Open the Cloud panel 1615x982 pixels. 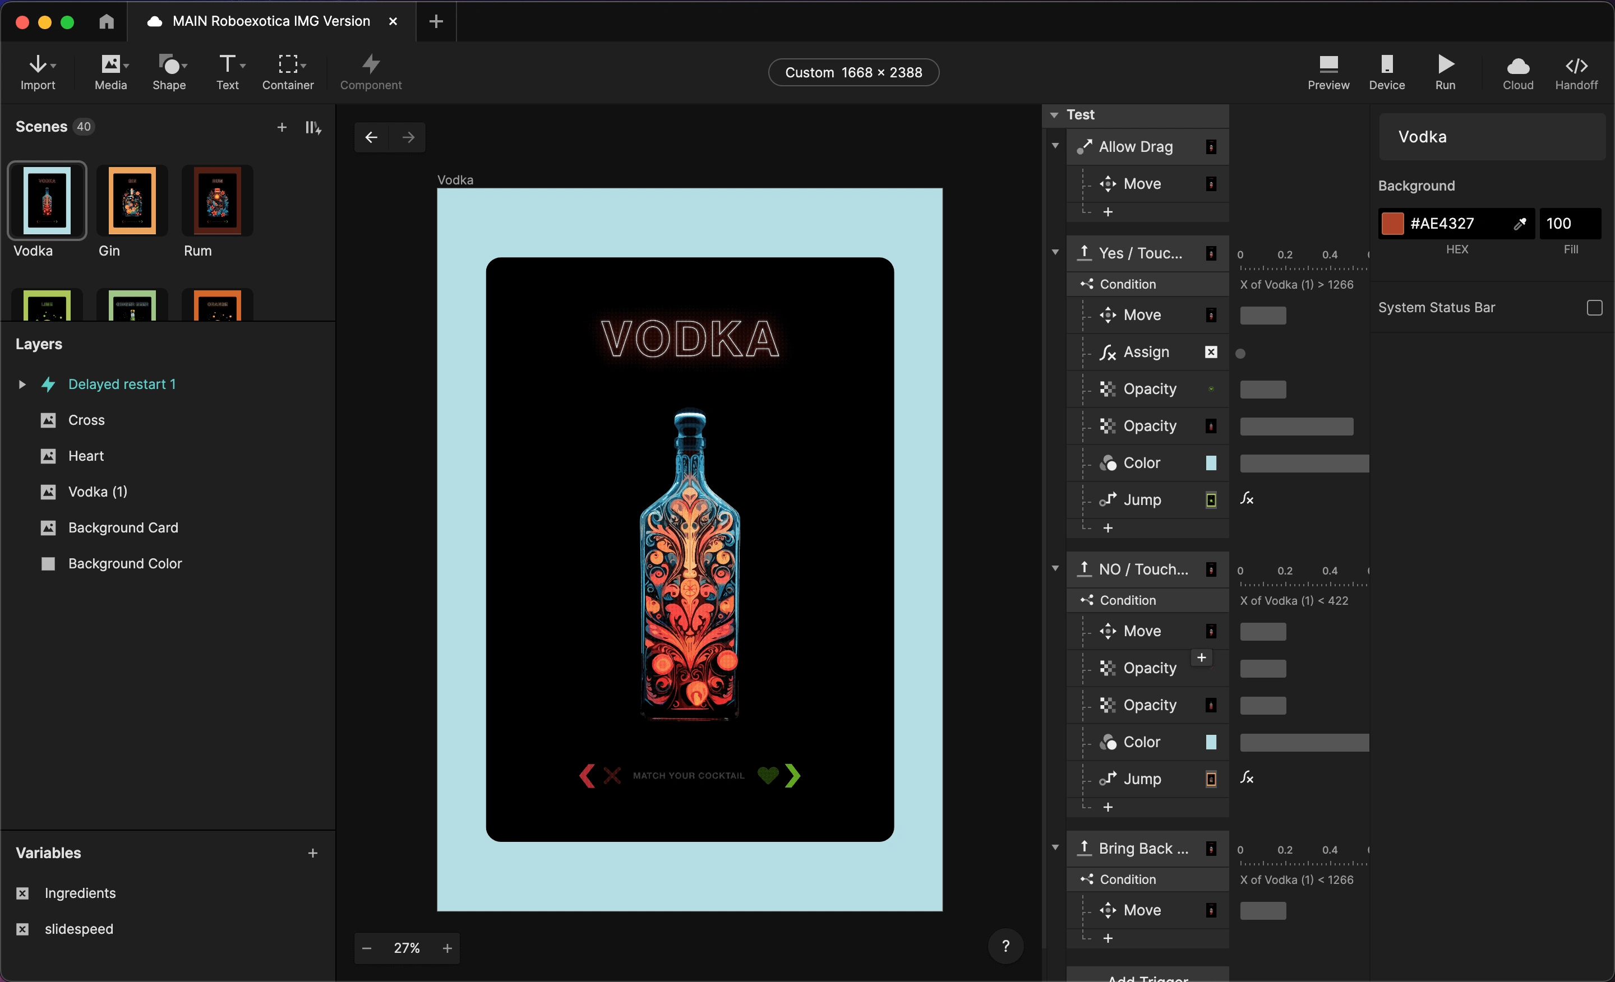(x=1518, y=72)
